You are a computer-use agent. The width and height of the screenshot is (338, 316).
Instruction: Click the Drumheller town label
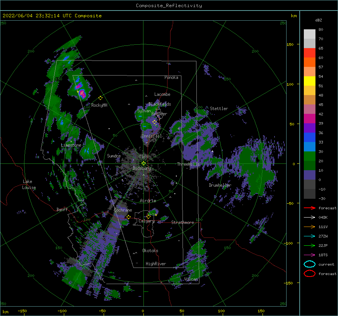point(220,185)
